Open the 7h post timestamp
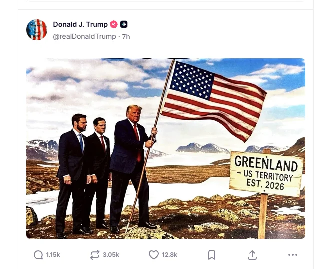The height and width of the screenshot is (269, 320). [x=126, y=37]
